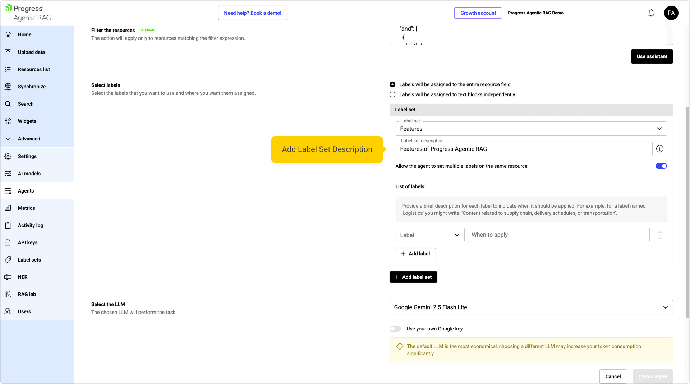Open API keys page from sidebar
This screenshot has height=384, width=690.
(28, 242)
